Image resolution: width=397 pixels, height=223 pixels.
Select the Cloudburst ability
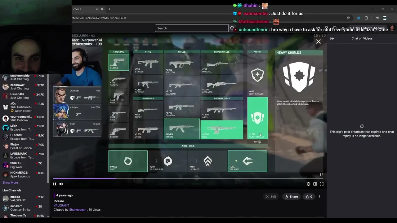tap(168, 161)
